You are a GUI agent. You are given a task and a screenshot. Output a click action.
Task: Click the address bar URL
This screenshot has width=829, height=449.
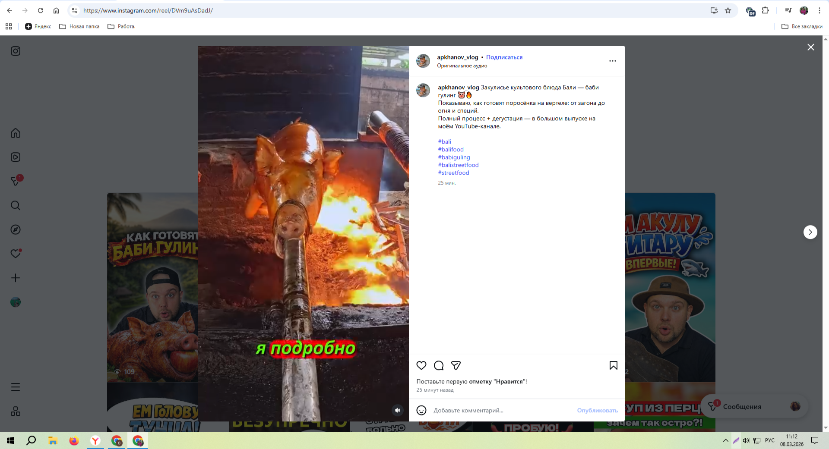coord(148,10)
